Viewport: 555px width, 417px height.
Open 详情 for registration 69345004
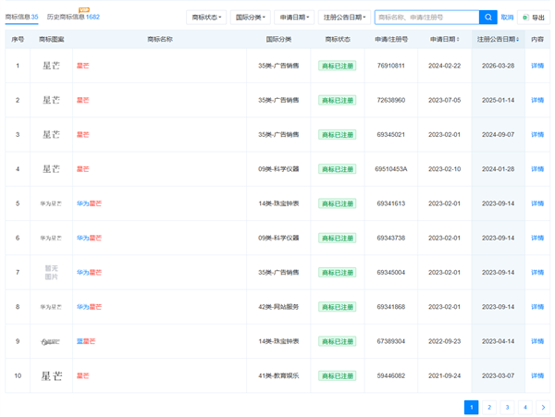coord(537,273)
